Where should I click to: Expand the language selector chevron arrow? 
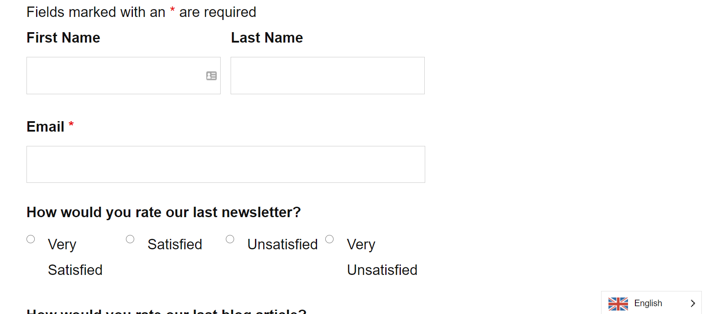pos(693,304)
